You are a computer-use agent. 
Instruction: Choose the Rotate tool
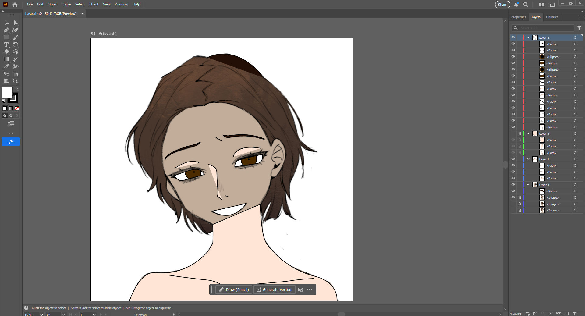click(16, 45)
